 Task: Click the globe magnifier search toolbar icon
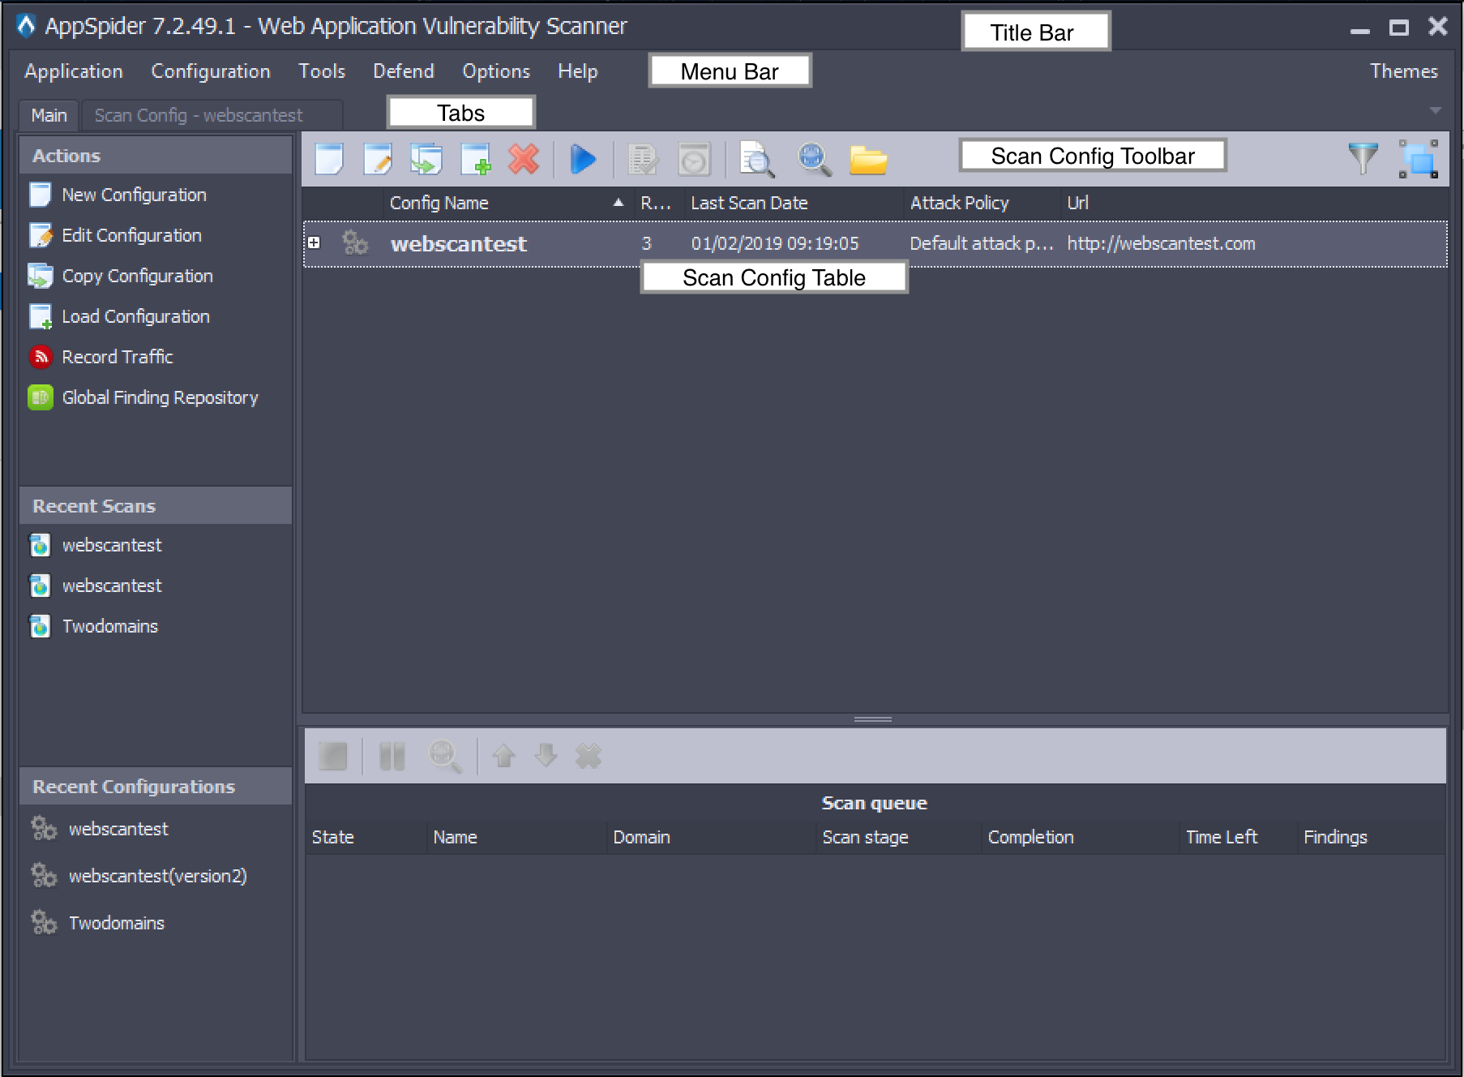point(814,160)
